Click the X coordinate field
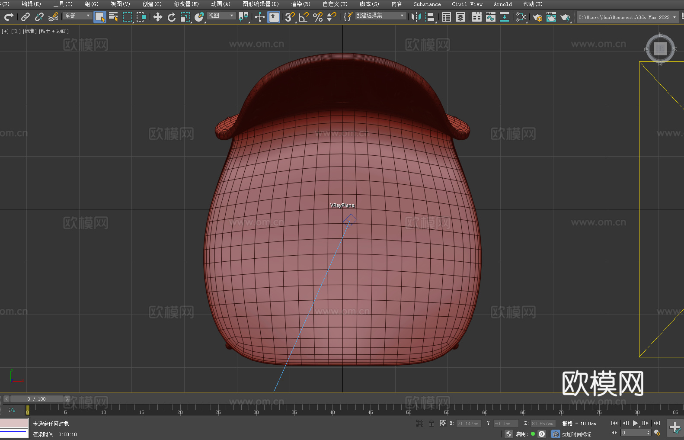 pyautogui.click(x=468, y=424)
